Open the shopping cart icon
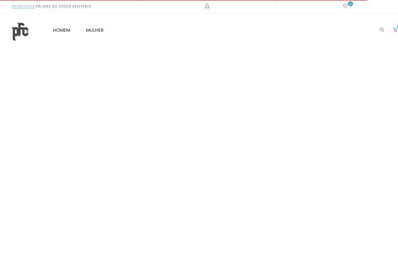This screenshot has width=398, height=265. pos(395,30)
